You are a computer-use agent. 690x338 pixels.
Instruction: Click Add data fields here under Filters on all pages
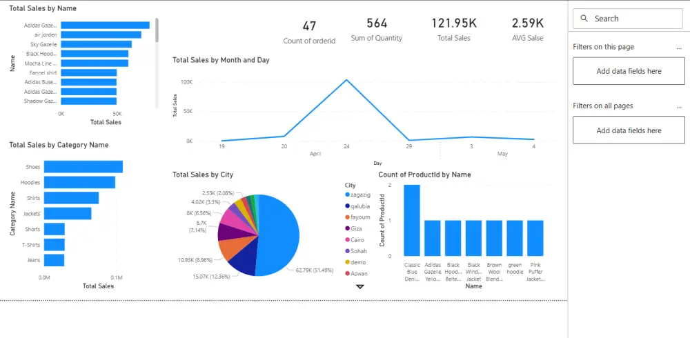(x=629, y=130)
